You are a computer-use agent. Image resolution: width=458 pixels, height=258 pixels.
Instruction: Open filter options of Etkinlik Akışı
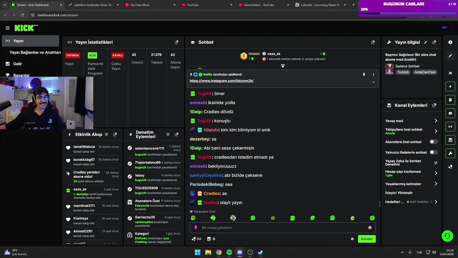click(106, 134)
